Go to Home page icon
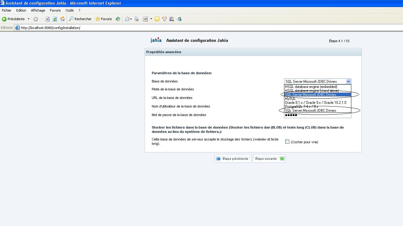This screenshot has width=403, height=226. [62, 19]
